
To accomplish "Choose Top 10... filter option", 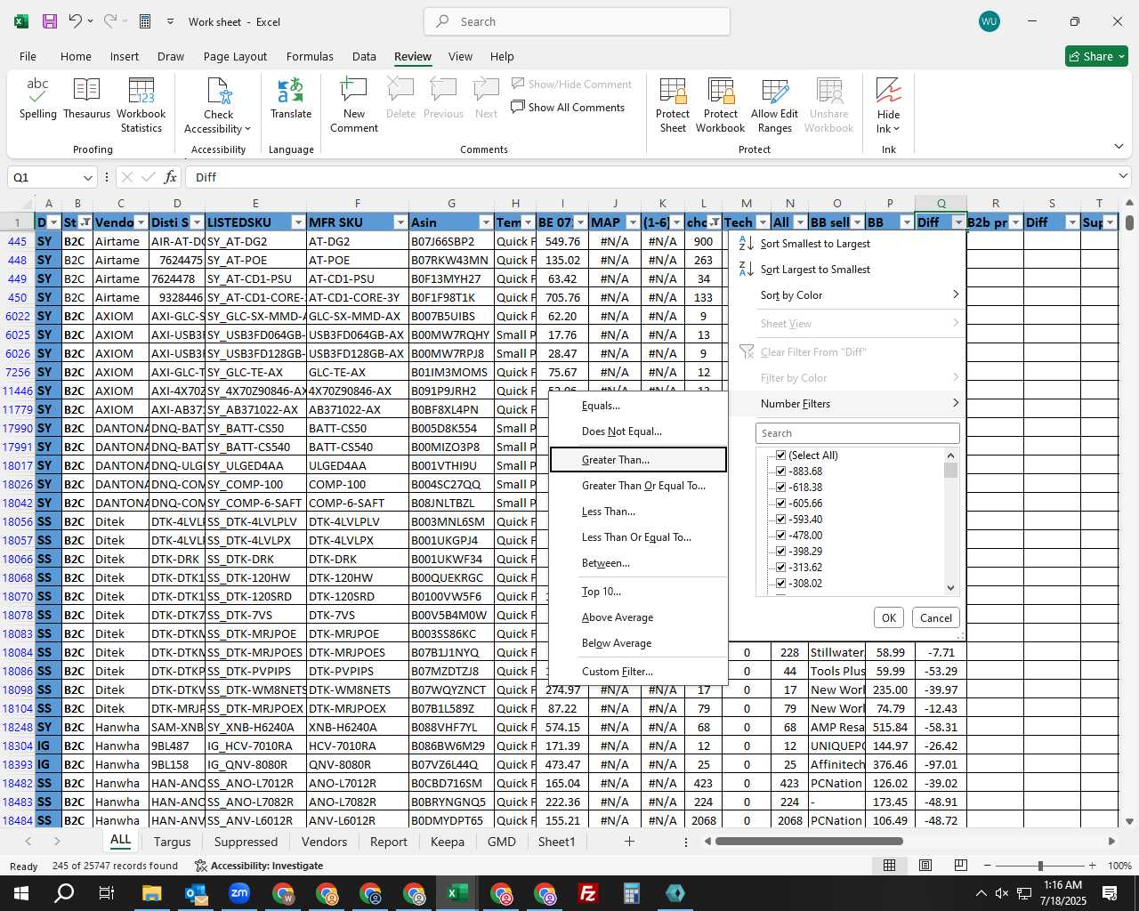I will 639,592.
